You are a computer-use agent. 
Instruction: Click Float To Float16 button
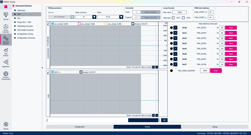click(151, 12)
